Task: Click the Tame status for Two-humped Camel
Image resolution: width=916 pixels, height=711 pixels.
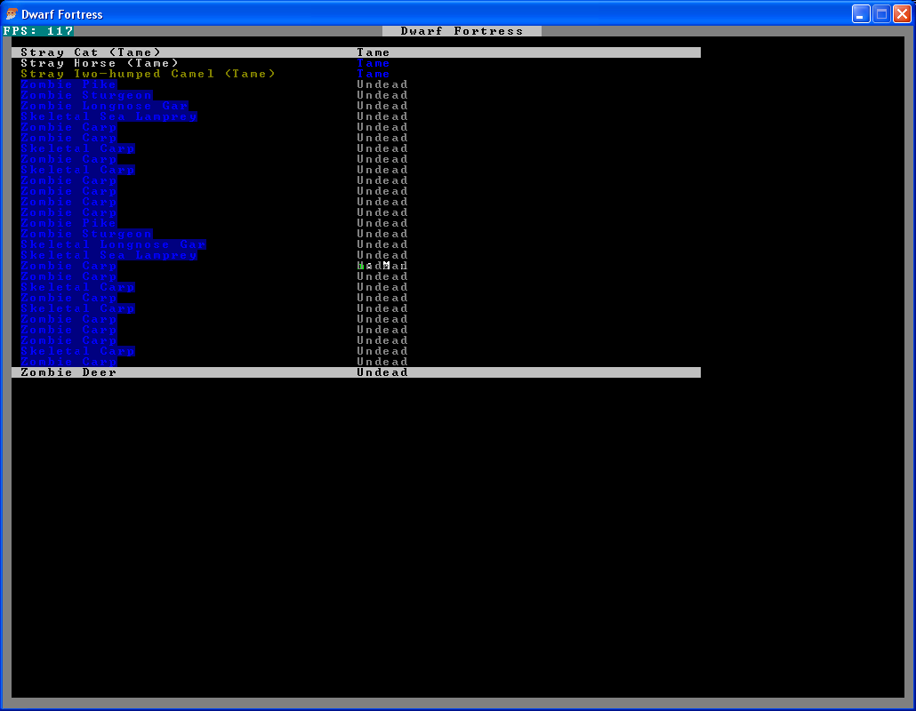Action: click(374, 74)
